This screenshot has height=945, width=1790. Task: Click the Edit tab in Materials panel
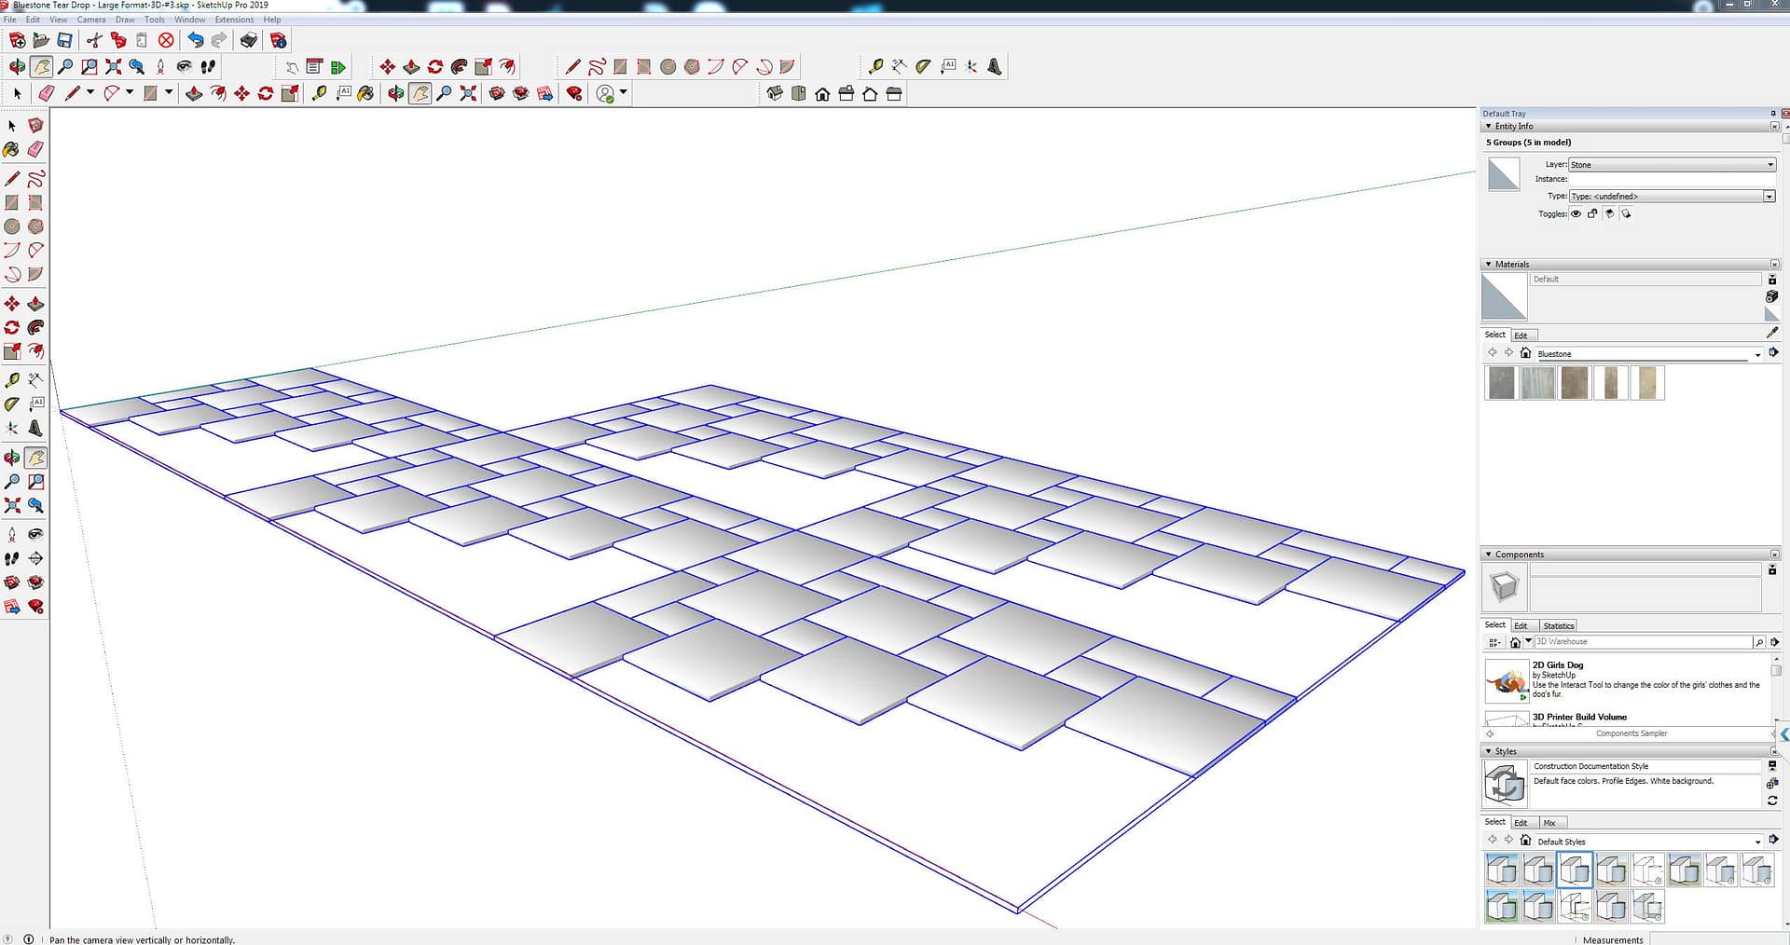[1521, 336]
